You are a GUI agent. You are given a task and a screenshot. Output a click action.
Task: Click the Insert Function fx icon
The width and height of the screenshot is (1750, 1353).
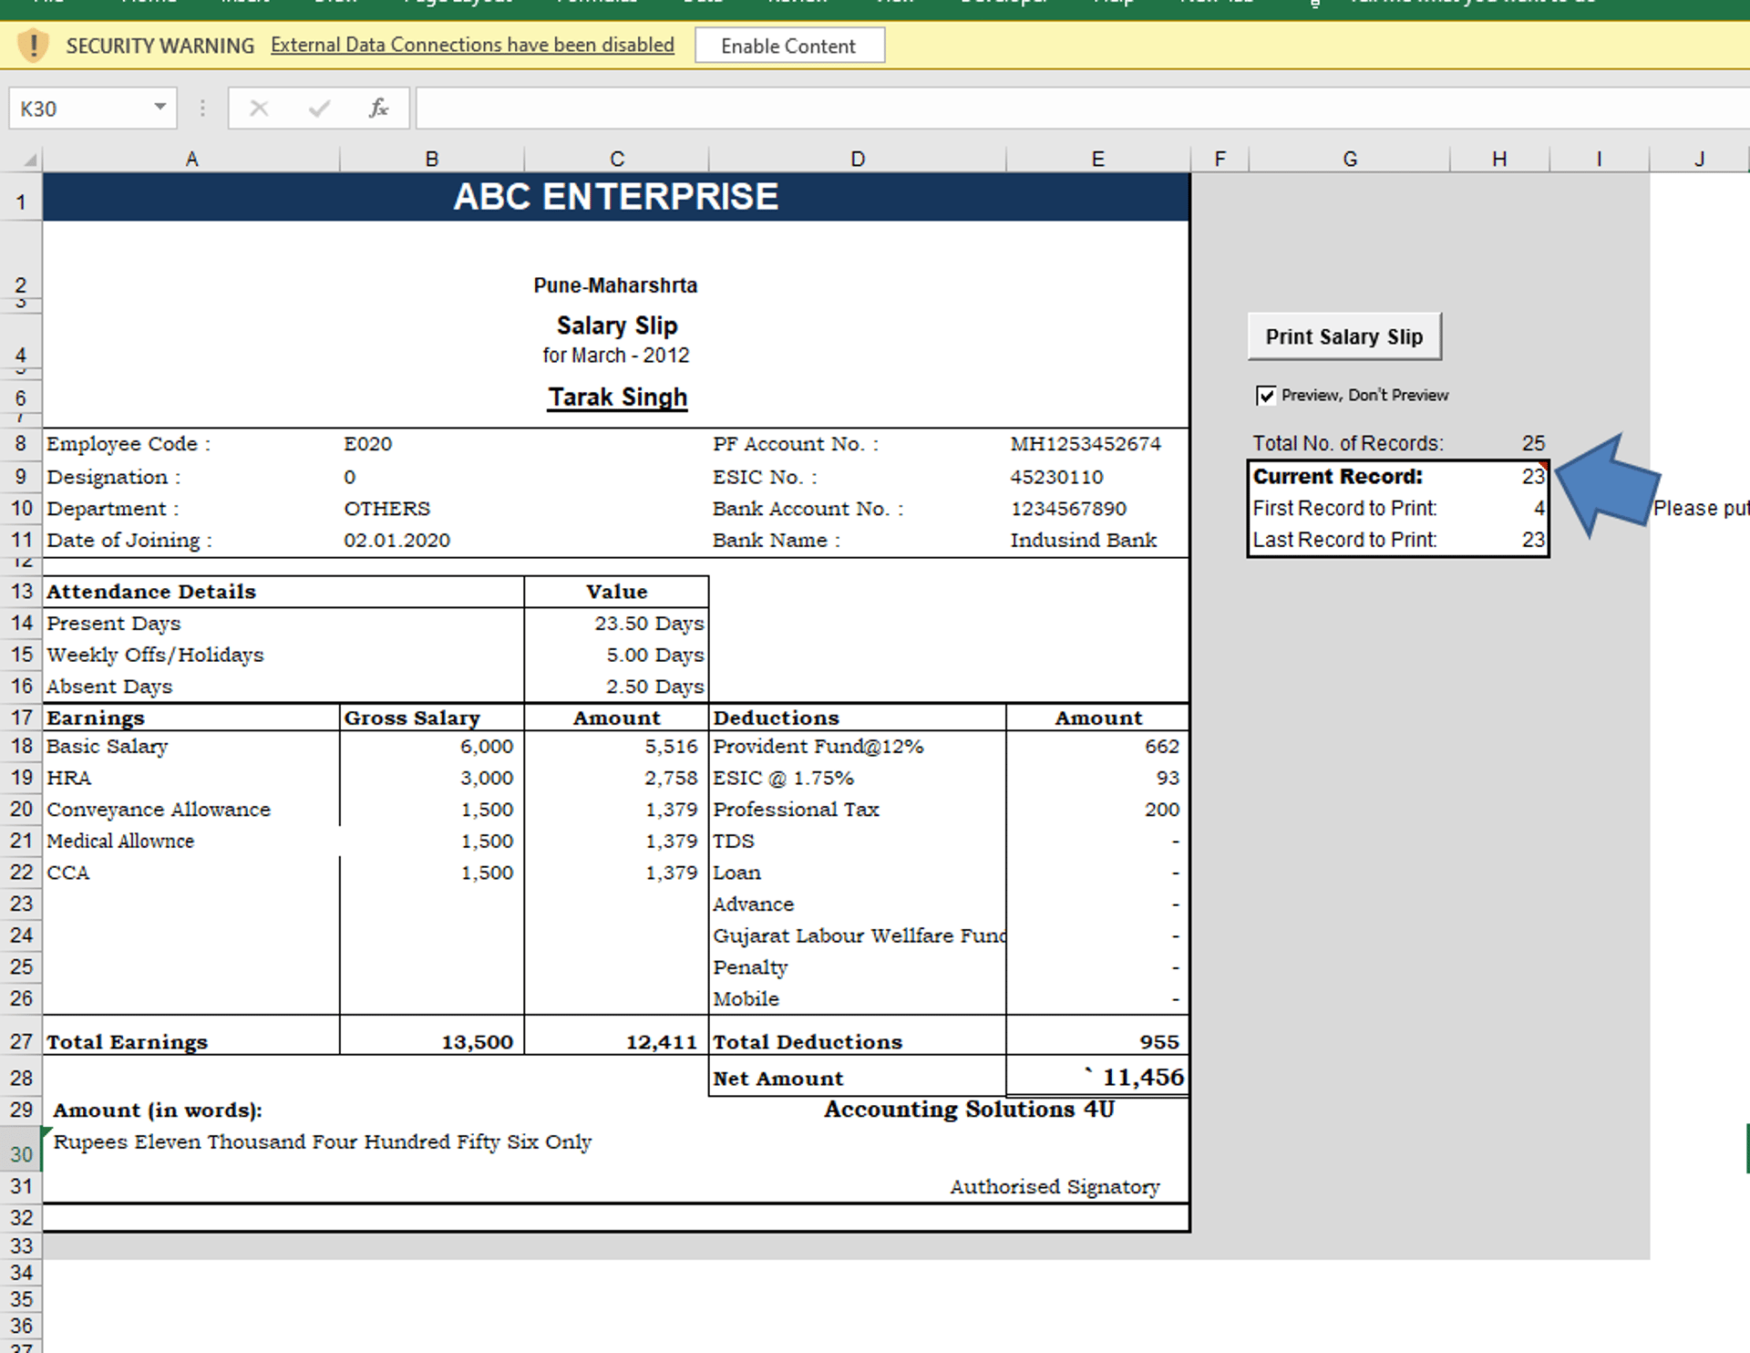pyautogui.click(x=378, y=108)
